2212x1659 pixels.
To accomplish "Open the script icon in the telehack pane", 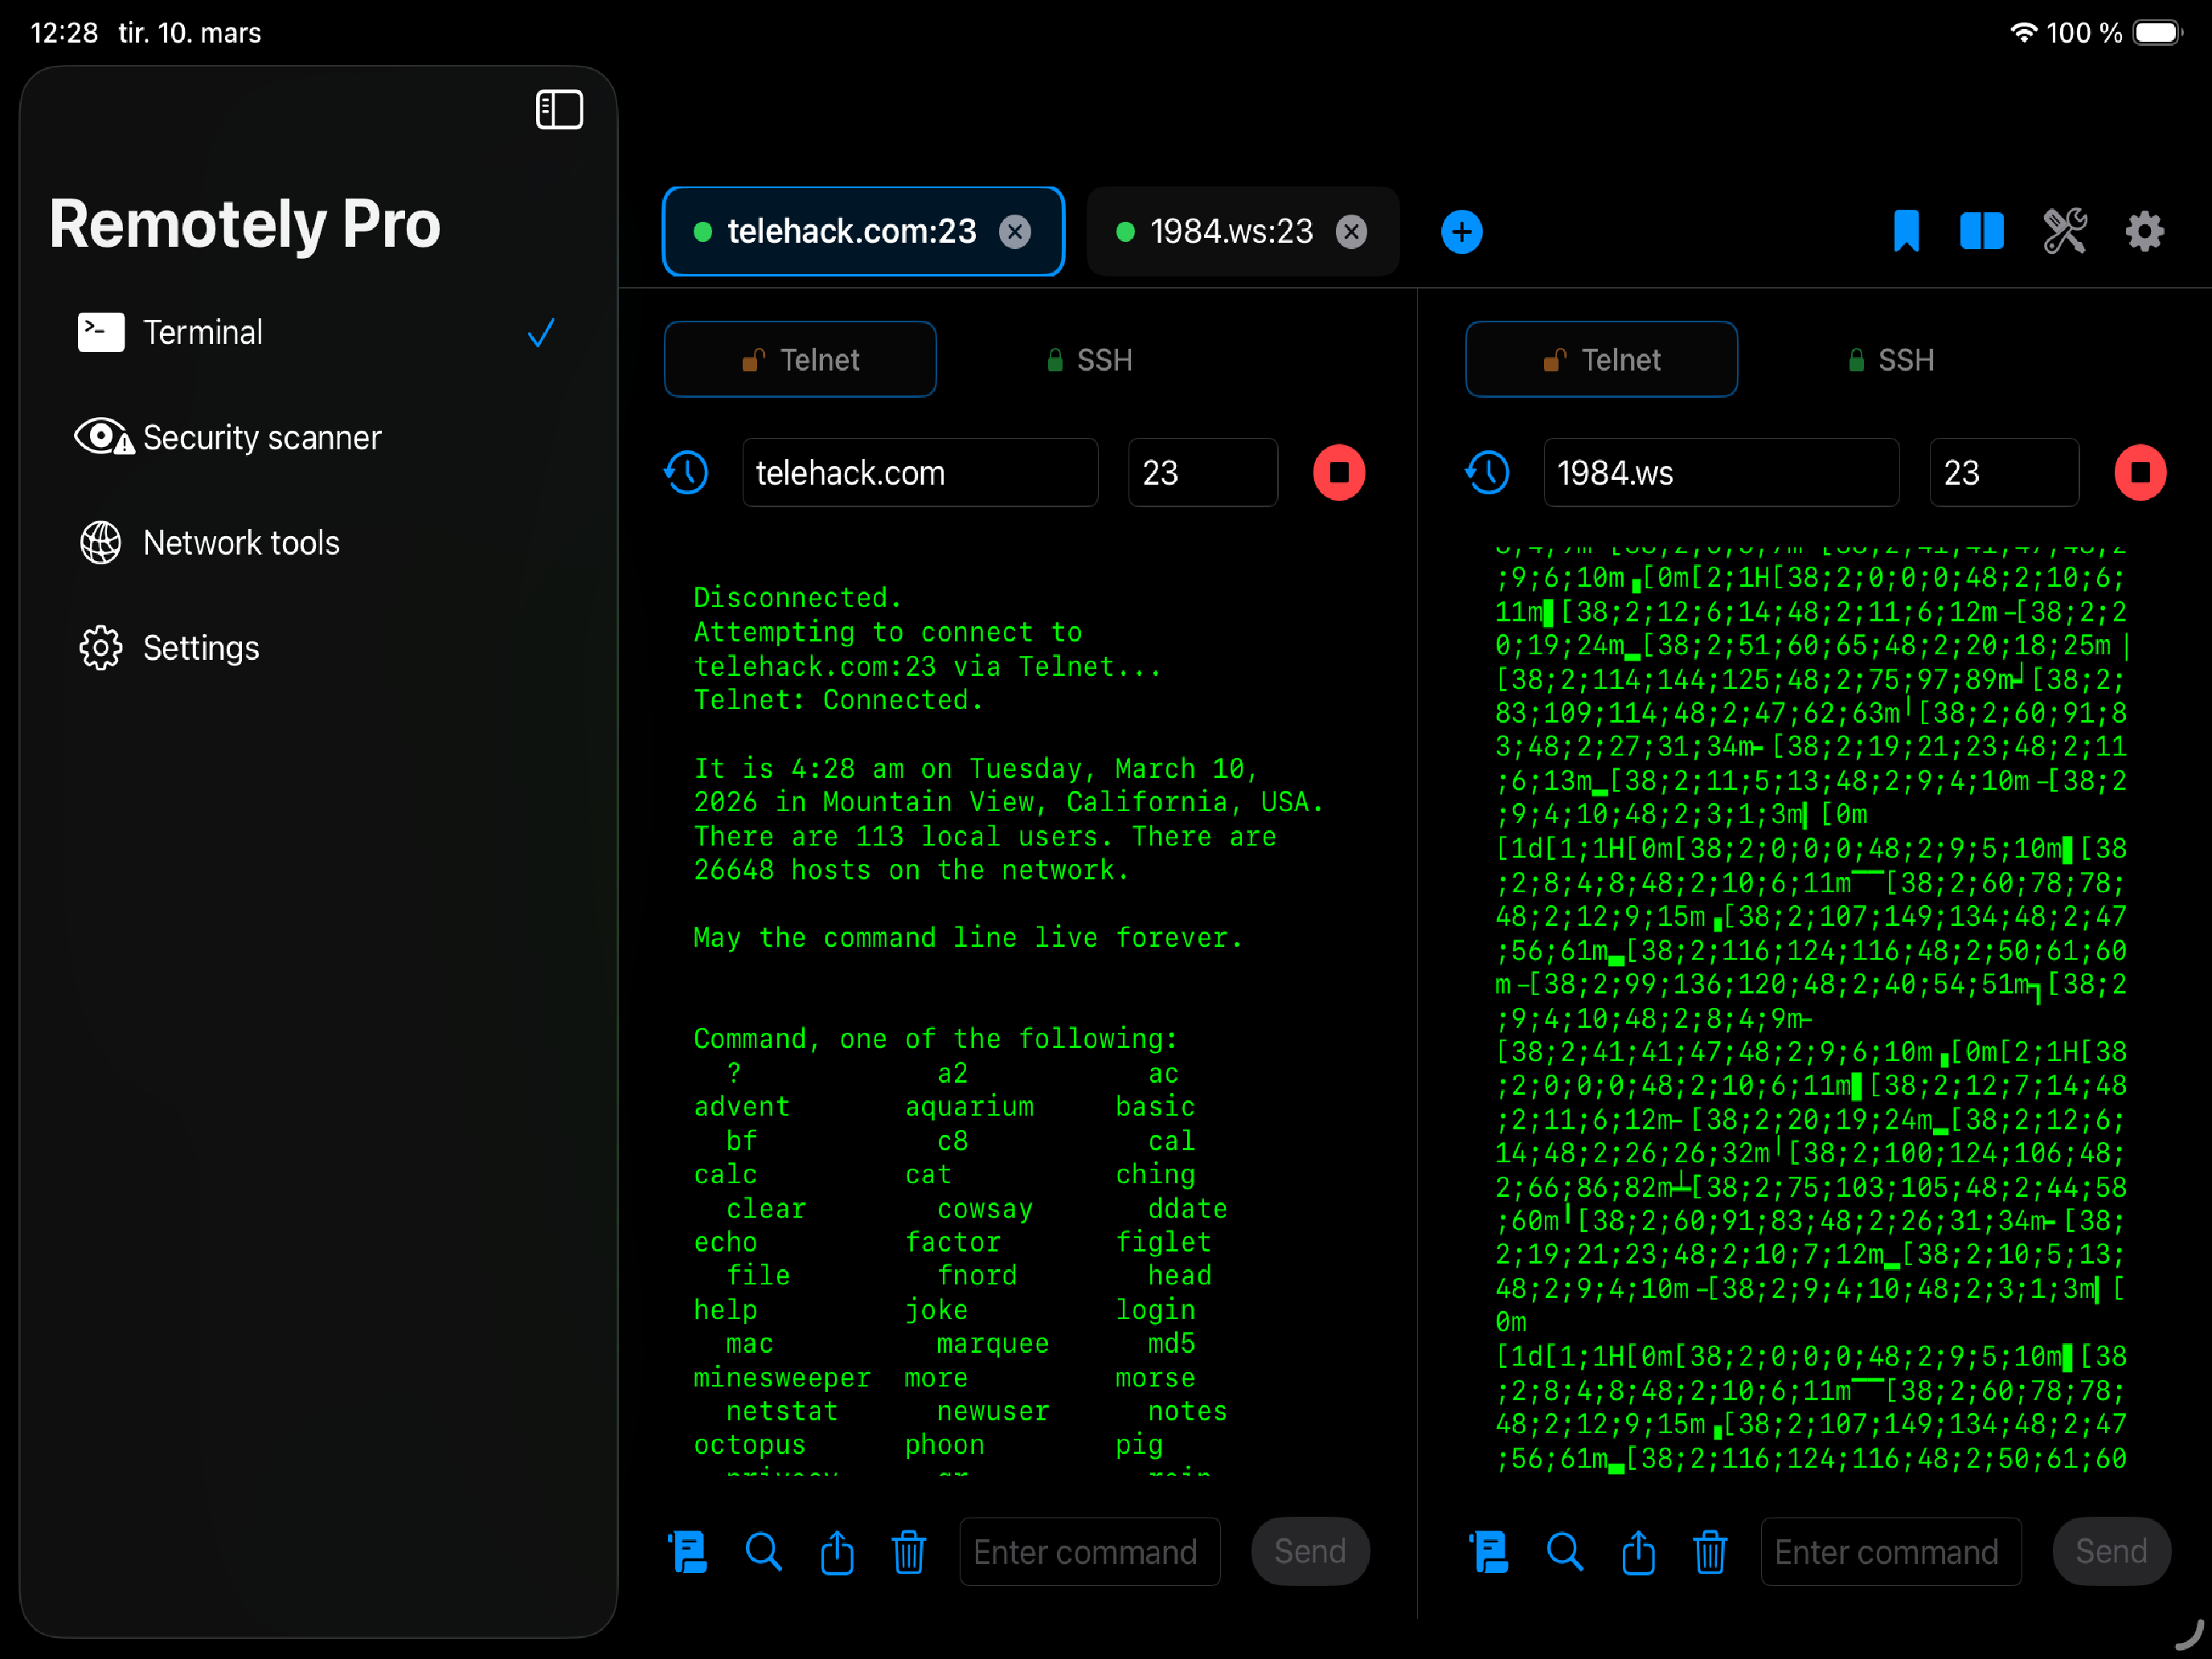I will (688, 1552).
